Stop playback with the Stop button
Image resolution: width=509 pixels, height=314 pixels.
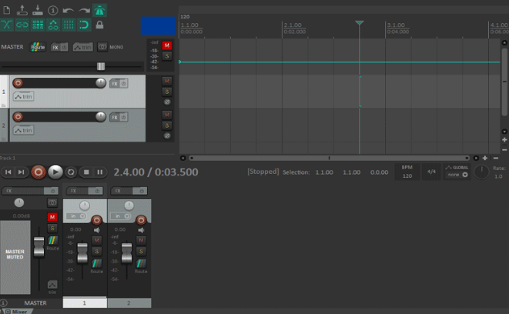pos(86,172)
